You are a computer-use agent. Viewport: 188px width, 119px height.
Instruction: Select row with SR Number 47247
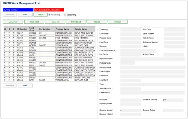coord(49,33)
